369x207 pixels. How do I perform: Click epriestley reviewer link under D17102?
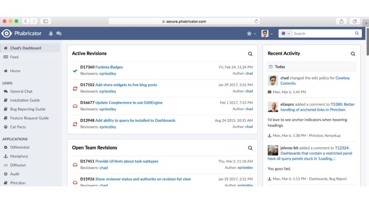click(108, 92)
